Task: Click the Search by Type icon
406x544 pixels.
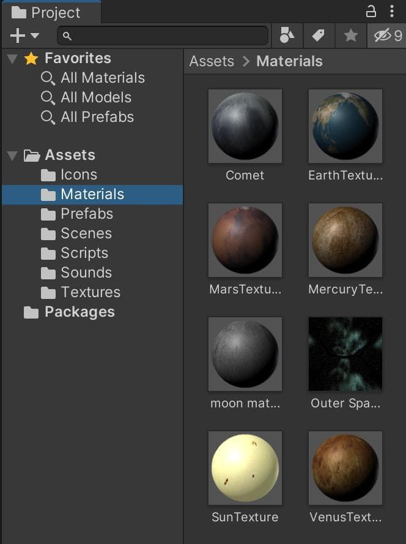Action: tap(287, 36)
